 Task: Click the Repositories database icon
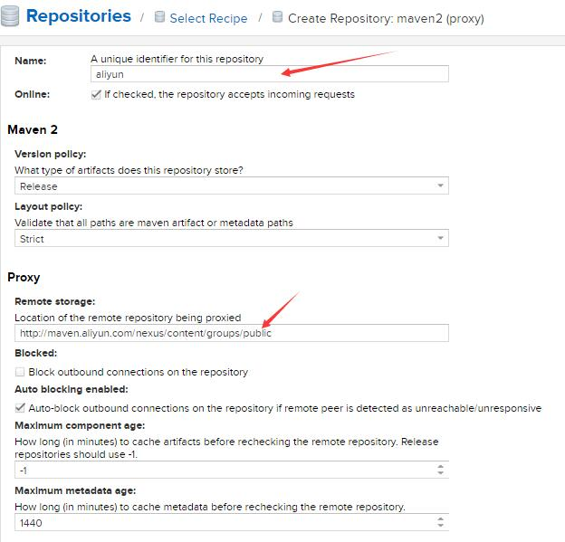pyautogui.click(x=9, y=16)
